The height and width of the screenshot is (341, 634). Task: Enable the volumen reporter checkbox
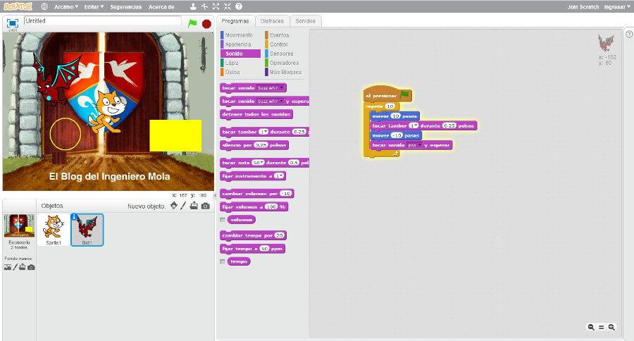tap(223, 220)
